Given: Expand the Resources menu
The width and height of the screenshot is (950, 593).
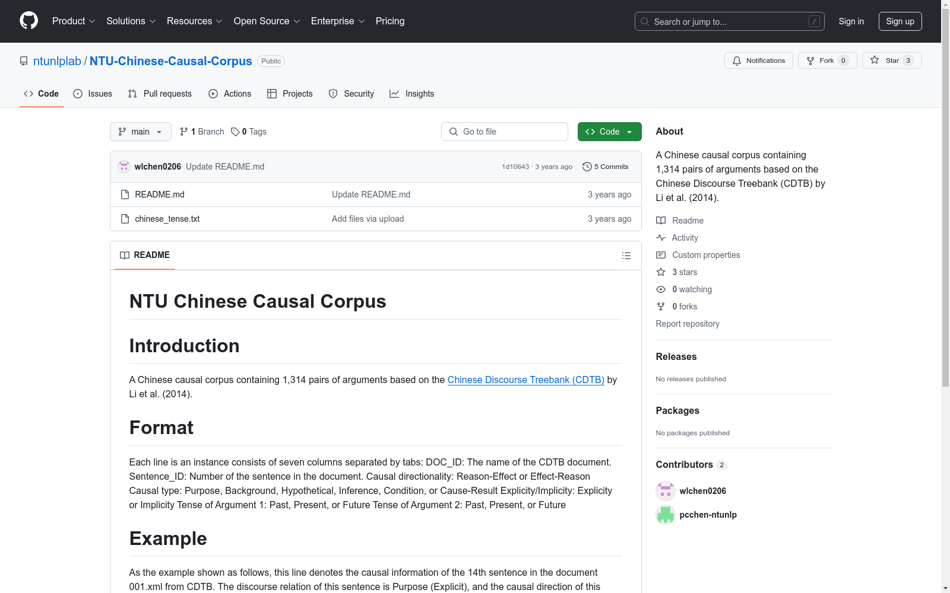Looking at the screenshot, I should pos(195,21).
